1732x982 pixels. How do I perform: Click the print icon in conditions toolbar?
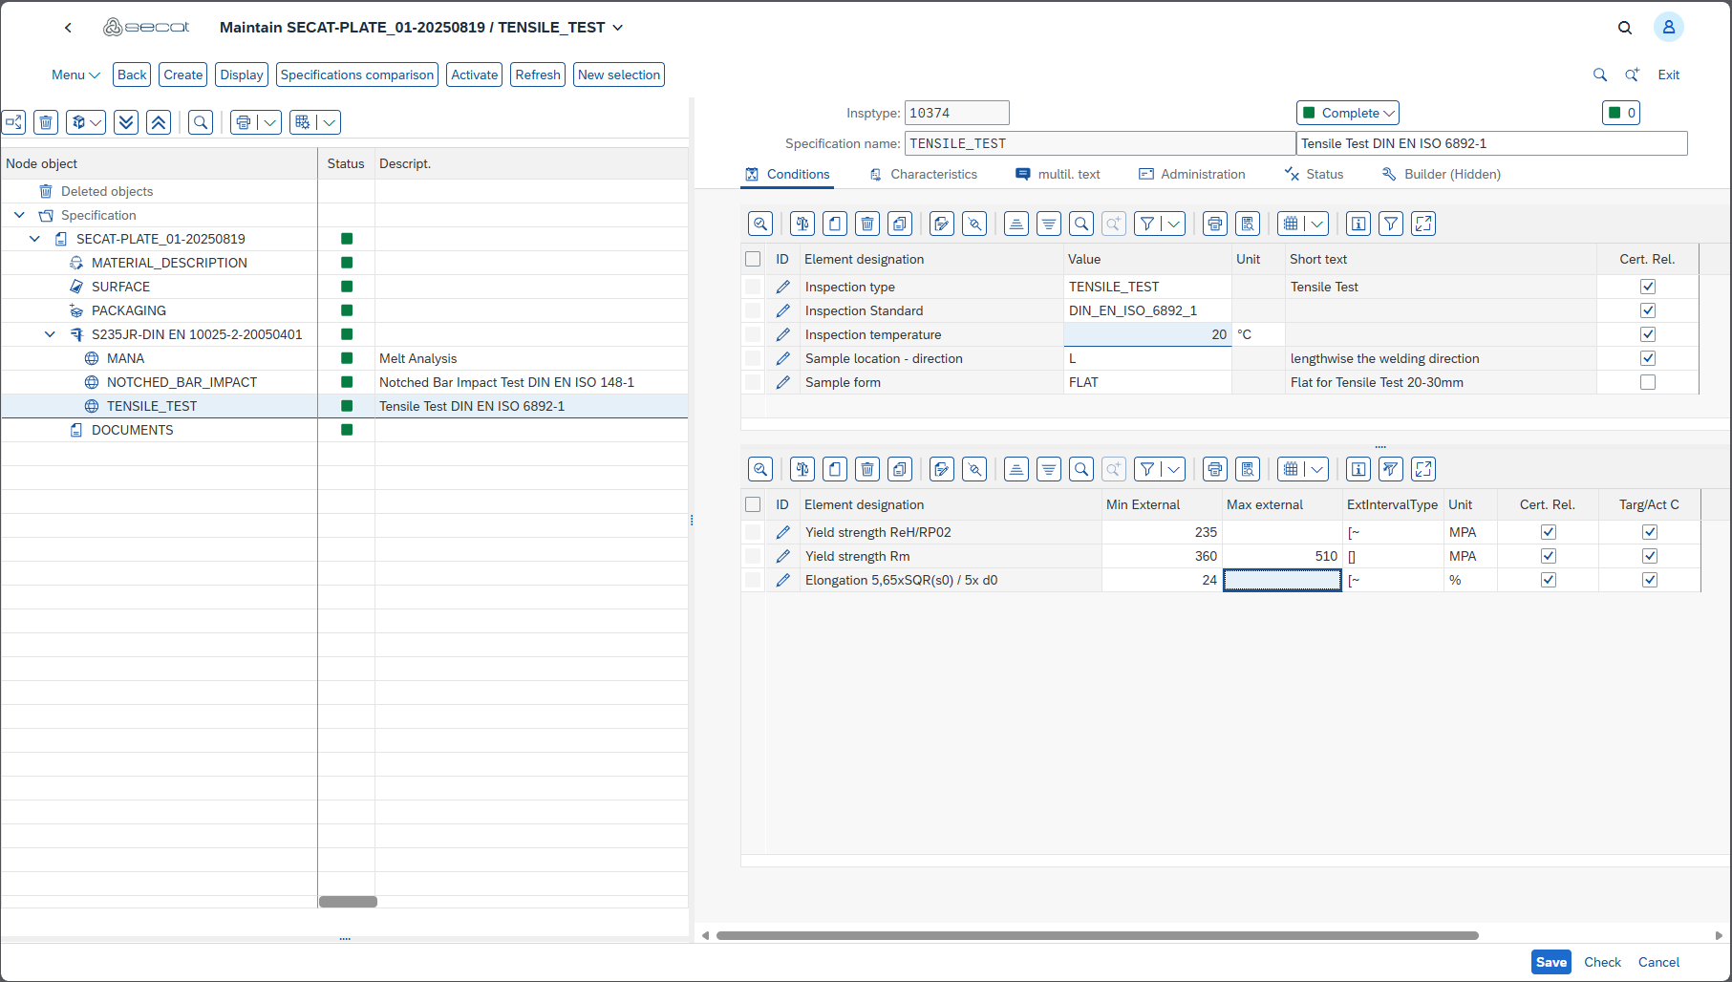pos(1215,224)
